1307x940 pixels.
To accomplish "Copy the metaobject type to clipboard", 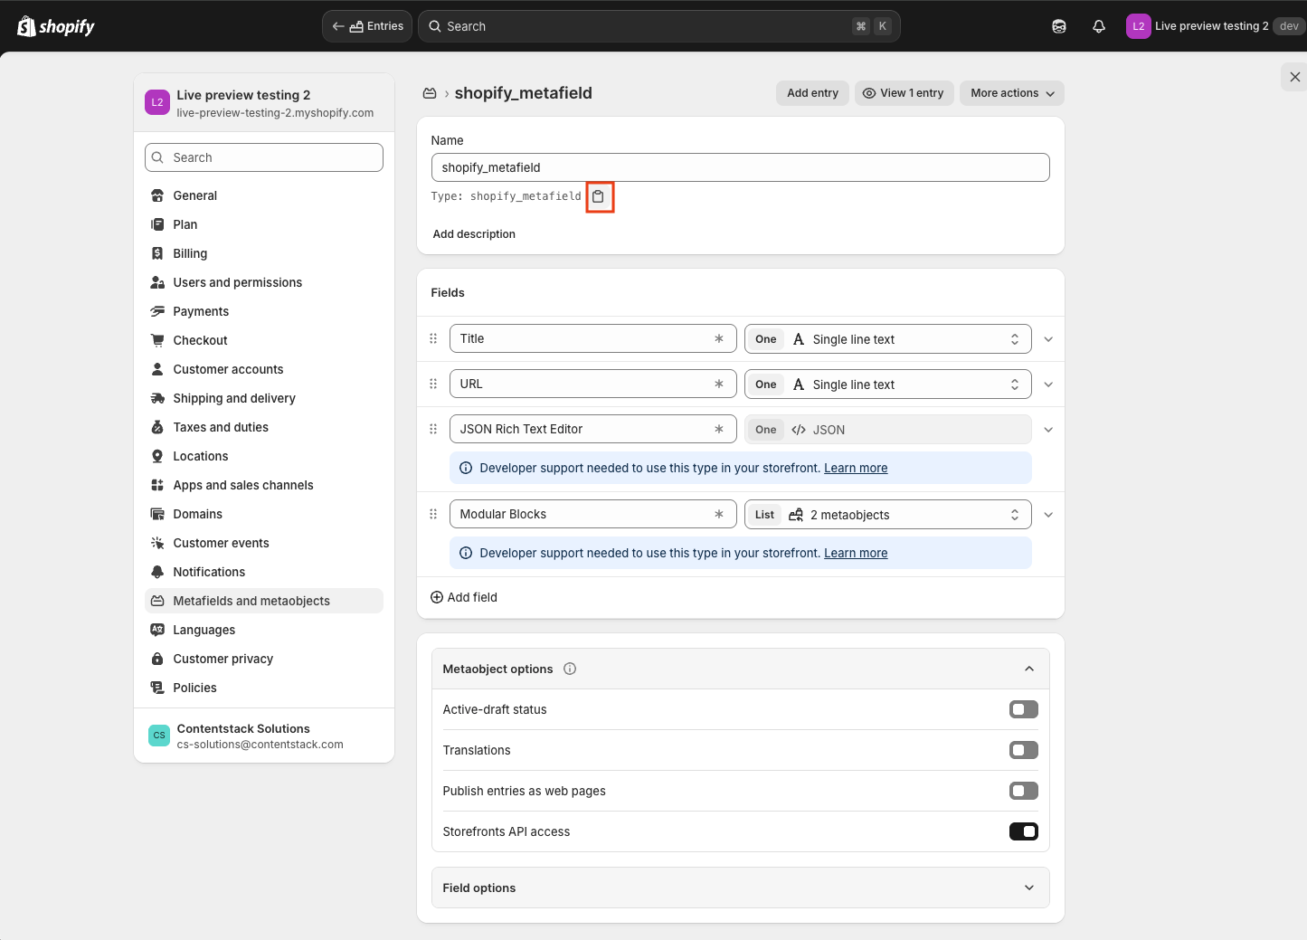I will (599, 196).
